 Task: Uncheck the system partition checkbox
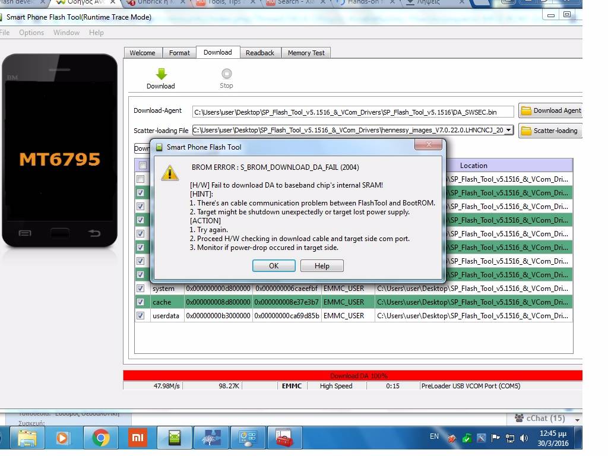pyautogui.click(x=141, y=289)
